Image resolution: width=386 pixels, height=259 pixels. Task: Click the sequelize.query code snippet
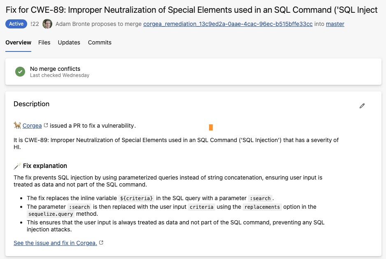[x=51, y=214]
